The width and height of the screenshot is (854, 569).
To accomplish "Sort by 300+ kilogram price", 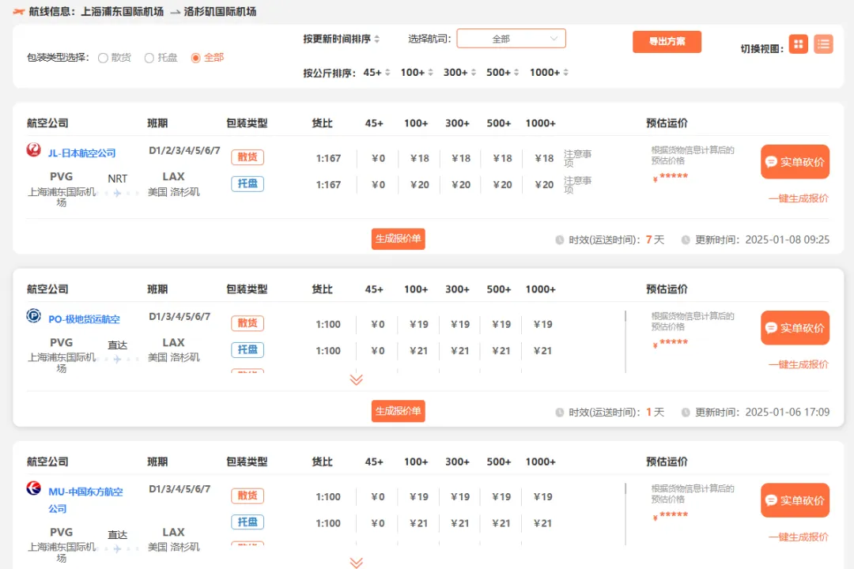I will pyautogui.click(x=459, y=73).
